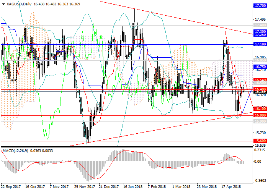Click the red 16.000 support level tag
Screen dimensions: 268x191
coord(260,115)
